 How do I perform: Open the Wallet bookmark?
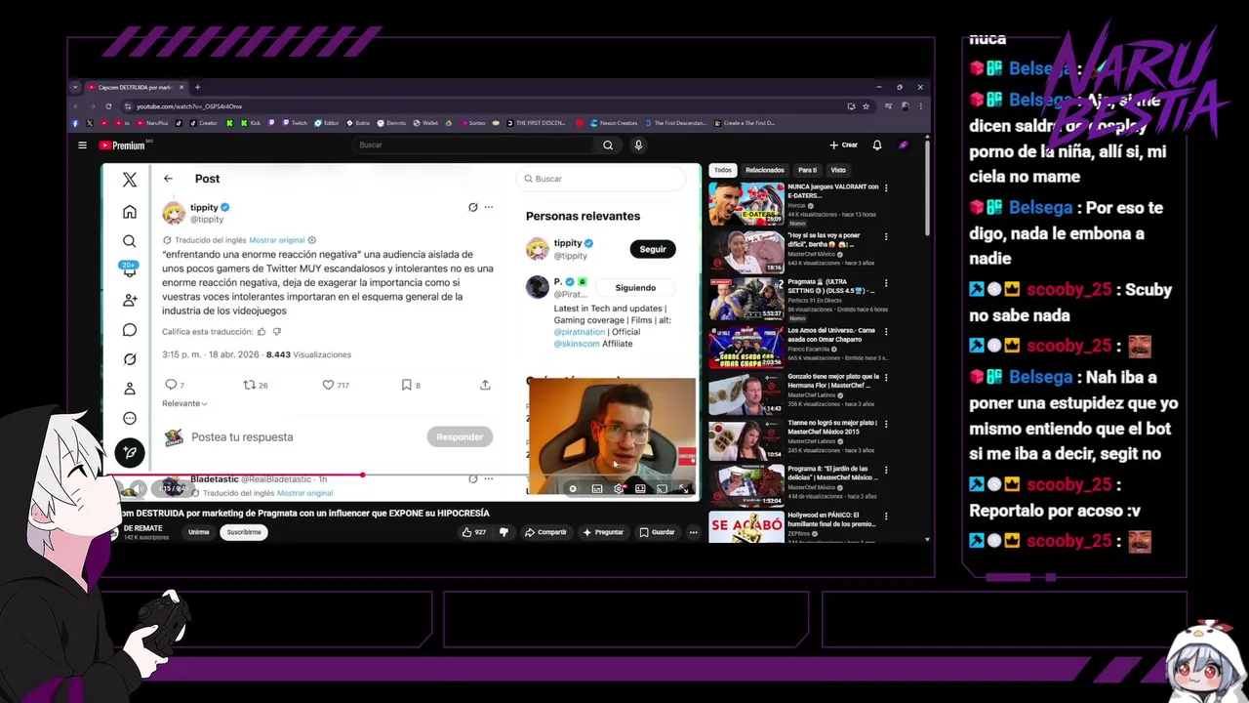425,123
